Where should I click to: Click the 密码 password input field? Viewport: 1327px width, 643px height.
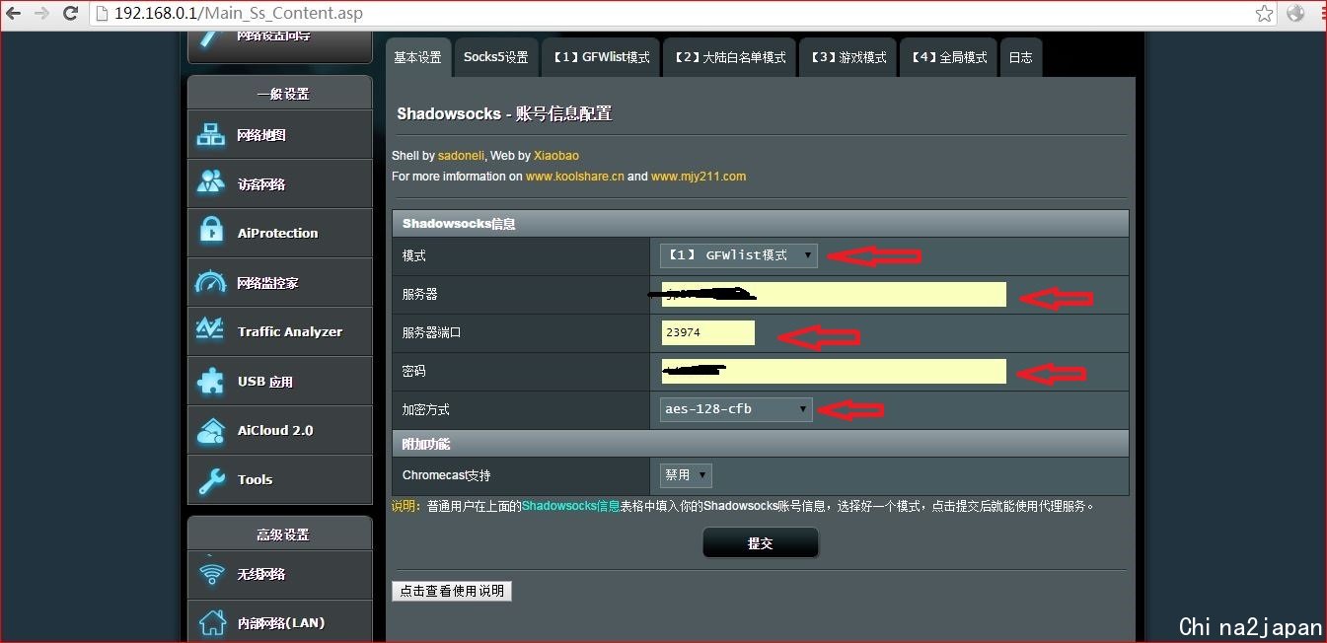(834, 371)
